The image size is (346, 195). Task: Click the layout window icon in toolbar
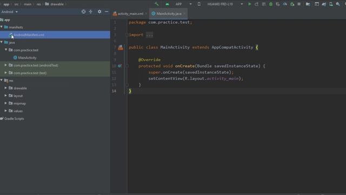click(317, 4)
